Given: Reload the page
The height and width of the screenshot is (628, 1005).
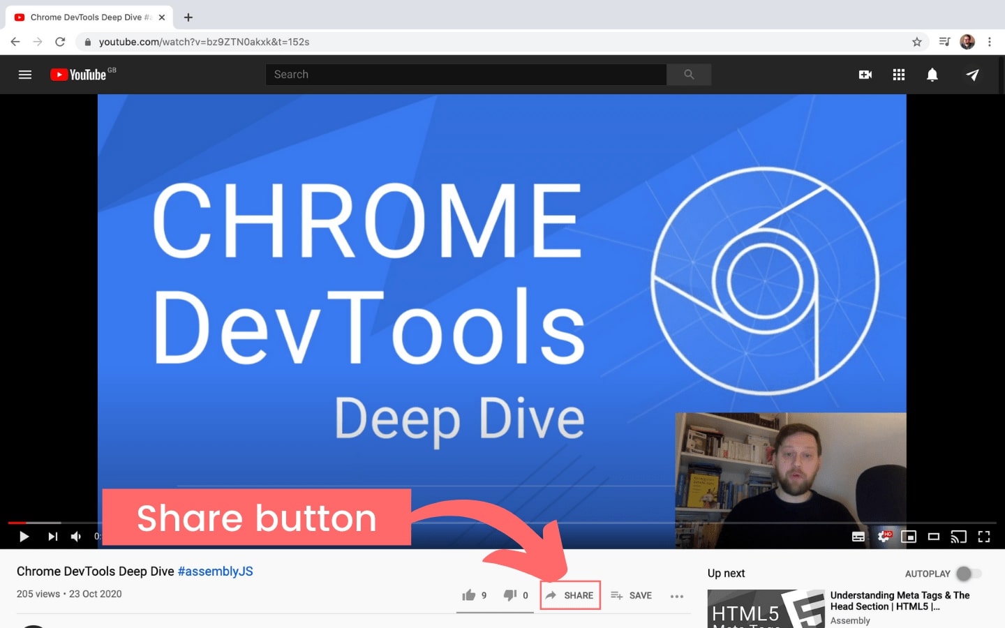Looking at the screenshot, I should click(x=60, y=42).
